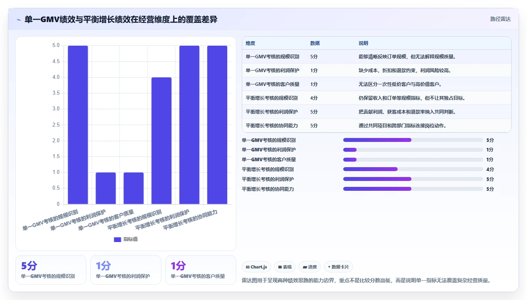Click the icon in the 进度 chip

[x=305, y=267]
